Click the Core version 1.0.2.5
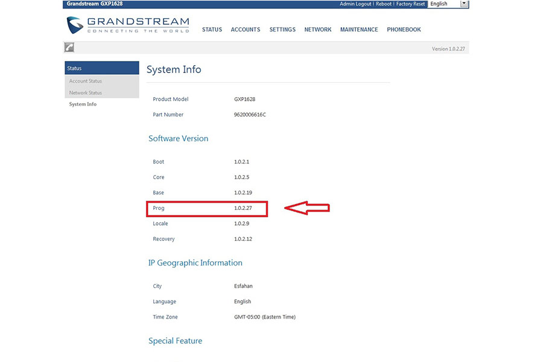The width and height of the screenshot is (543, 362). click(x=241, y=177)
